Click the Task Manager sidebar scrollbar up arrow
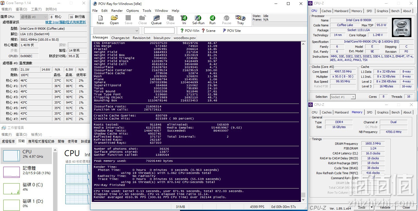Image resolution: width=418 pixels, height=211 pixels. point(55,150)
